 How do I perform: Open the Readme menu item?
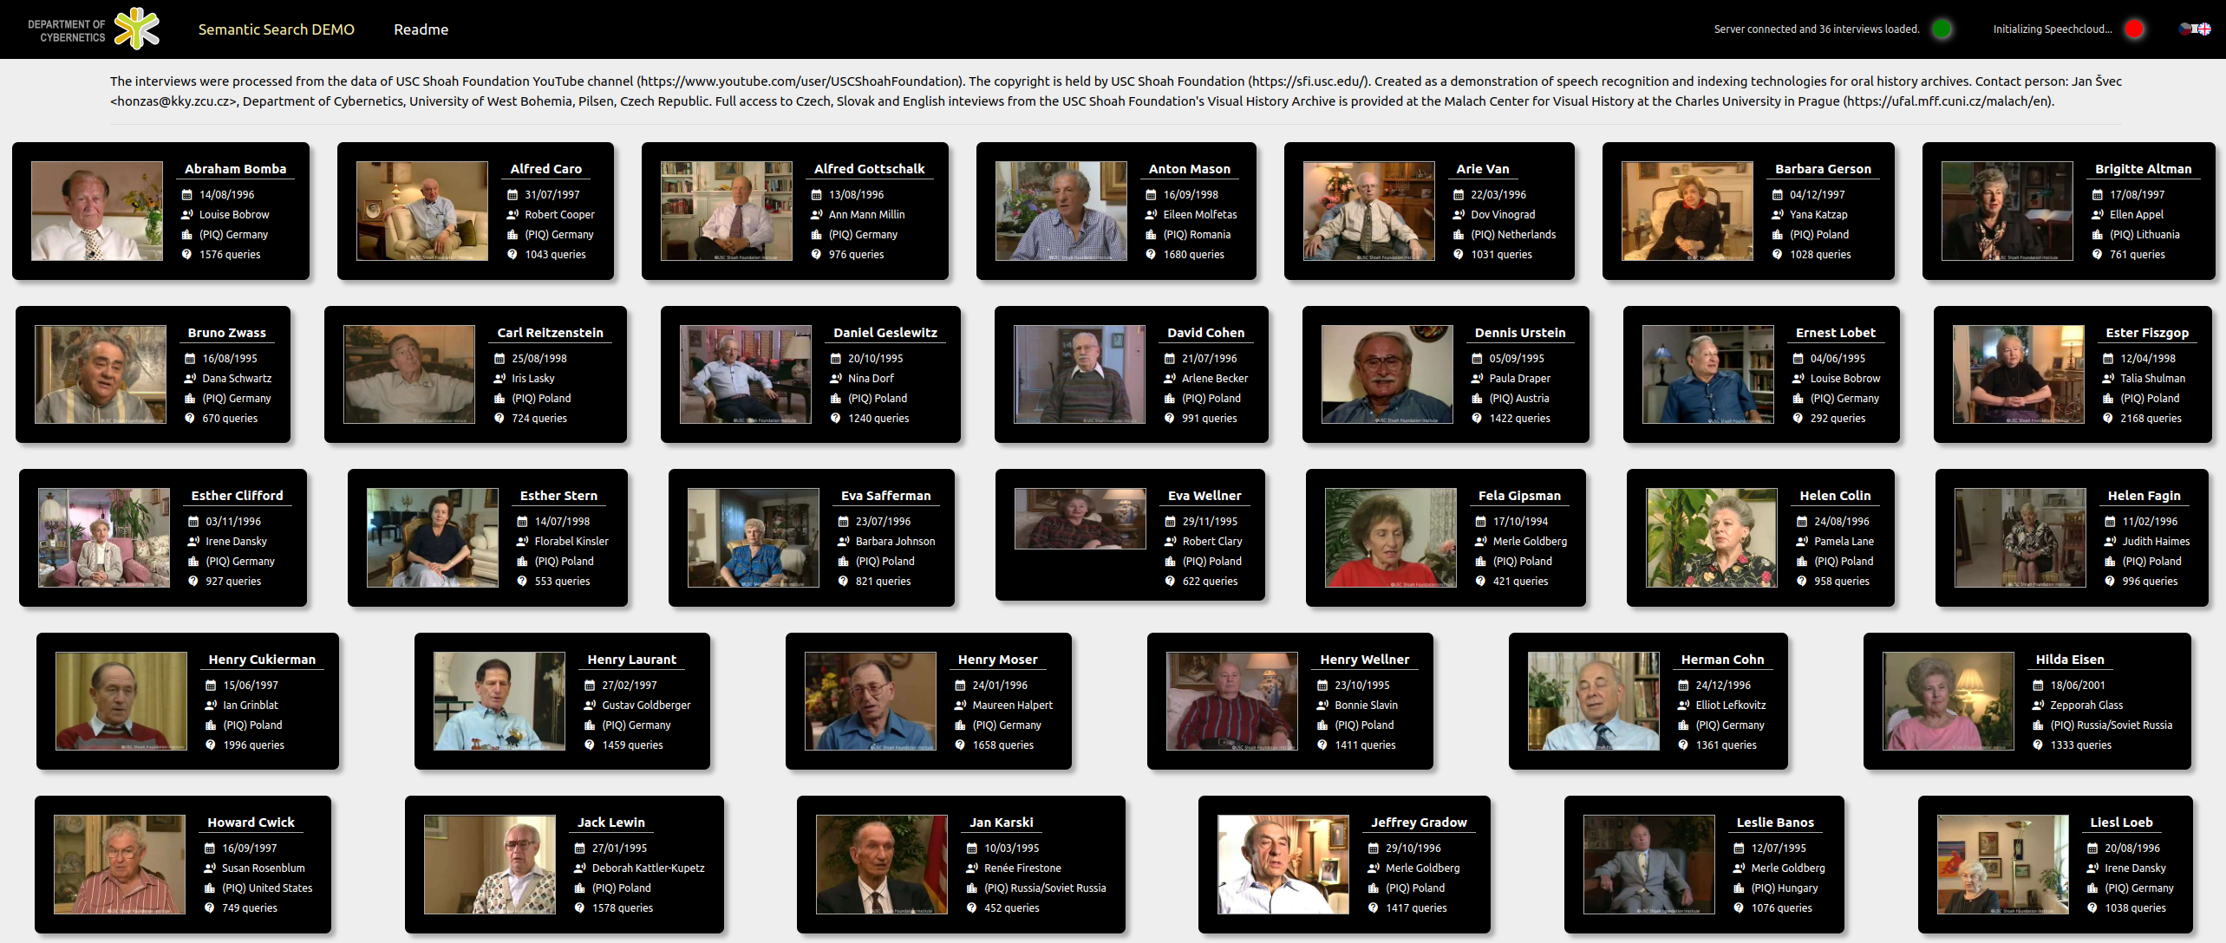click(421, 29)
